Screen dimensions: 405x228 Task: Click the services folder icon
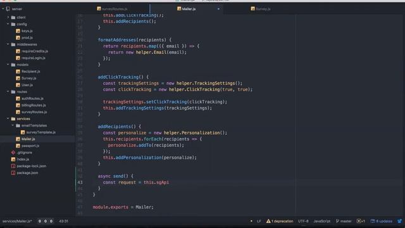(13, 119)
